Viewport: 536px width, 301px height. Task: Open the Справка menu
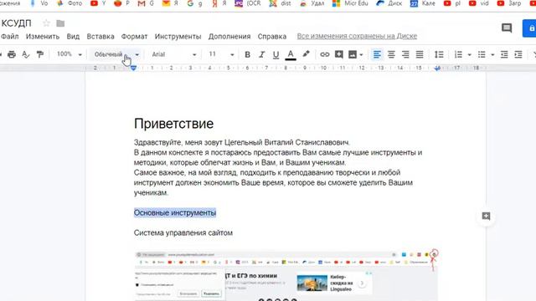pos(272,36)
